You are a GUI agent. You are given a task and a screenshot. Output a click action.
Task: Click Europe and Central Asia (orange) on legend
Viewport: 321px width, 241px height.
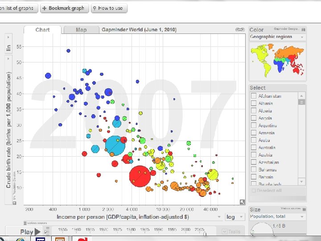tap(288, 51)
